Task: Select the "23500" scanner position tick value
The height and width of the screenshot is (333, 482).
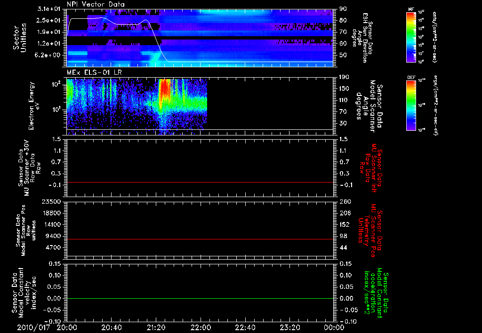Action: click(51, 201)
